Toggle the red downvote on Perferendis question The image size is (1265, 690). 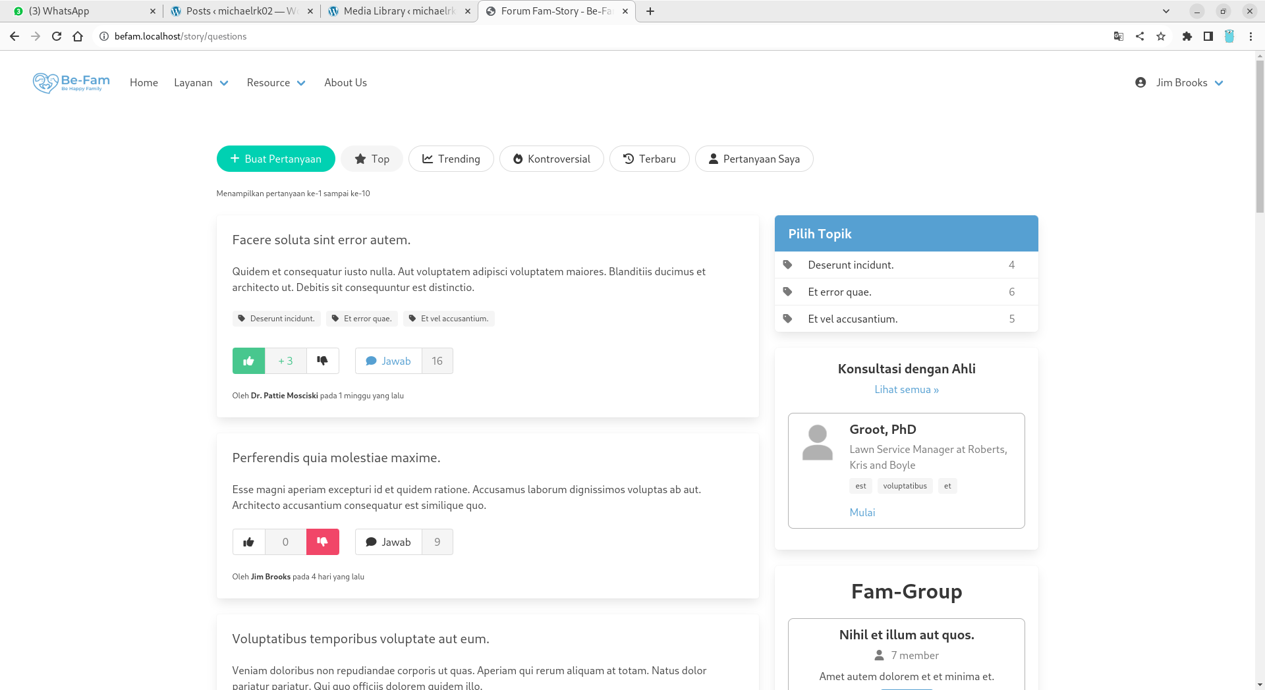click(x=322, y=542)
